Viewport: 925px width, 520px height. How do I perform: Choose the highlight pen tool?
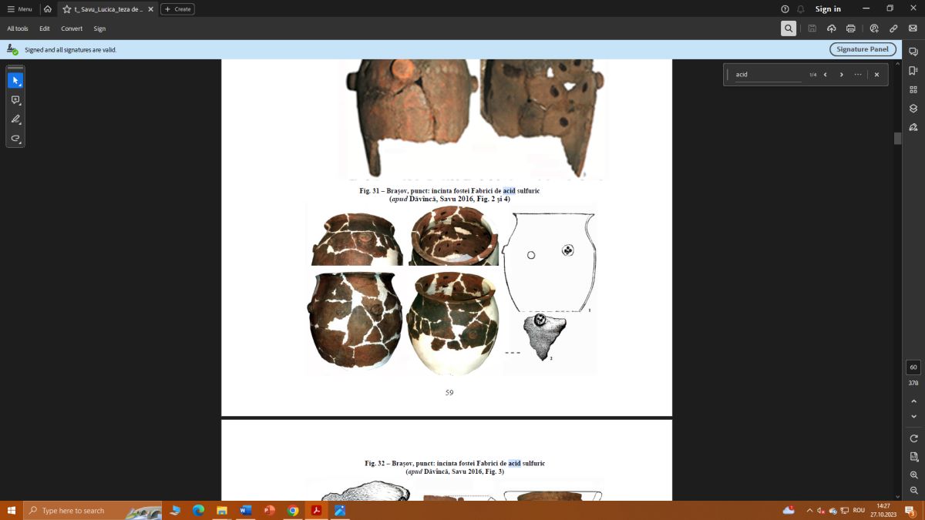point(15,119)
